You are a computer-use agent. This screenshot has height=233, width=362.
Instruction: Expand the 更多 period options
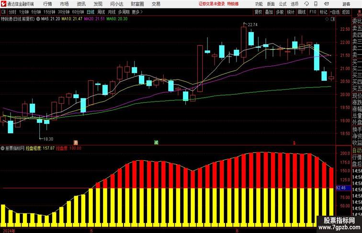(x=137, y=12)
